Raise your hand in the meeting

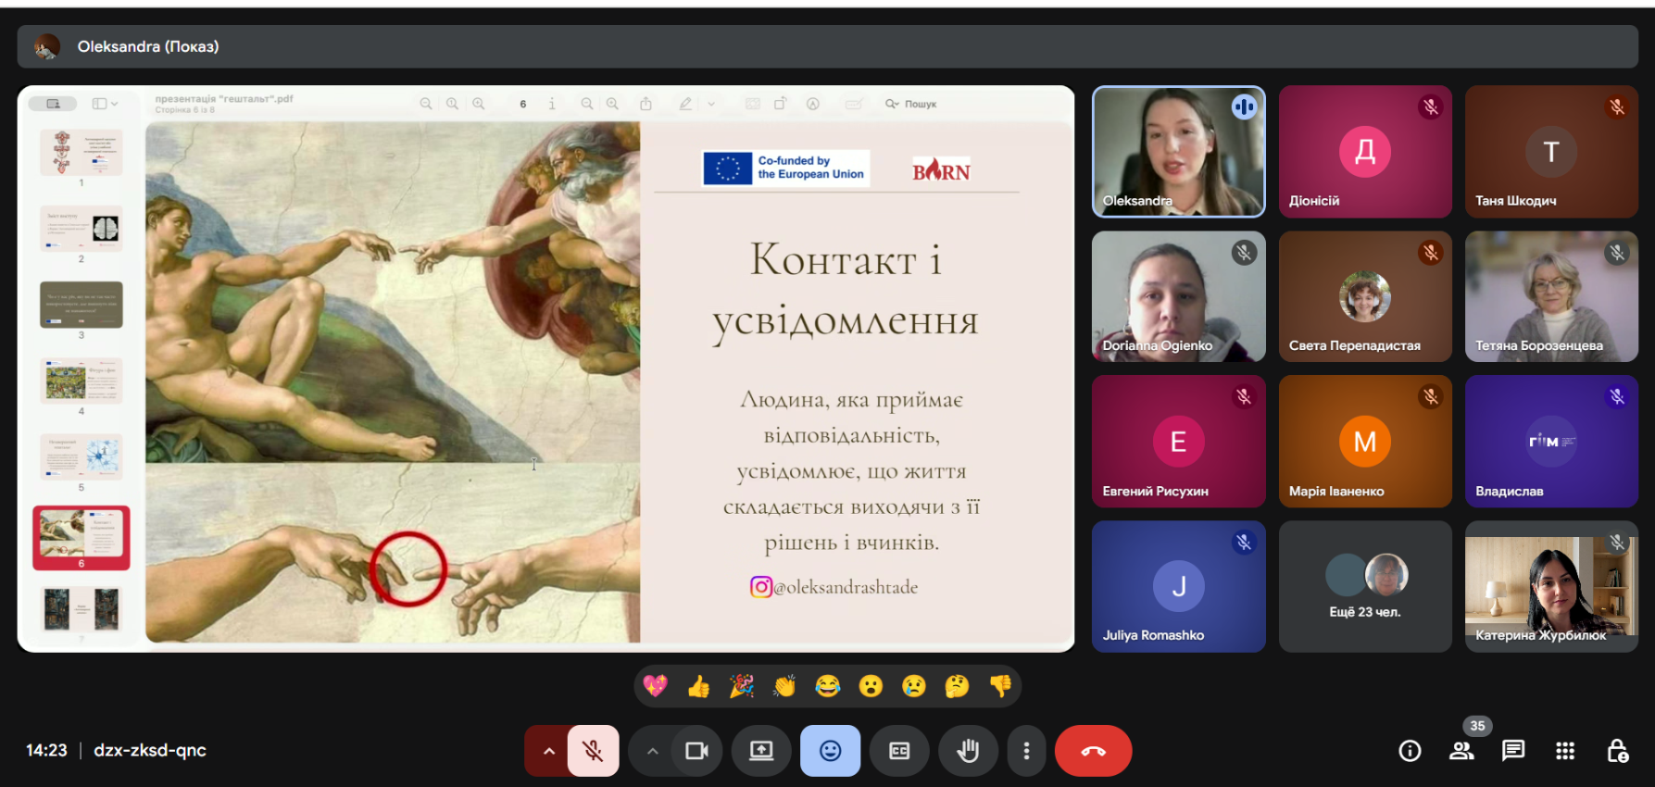pyautogui.click(x=968, y=751)
